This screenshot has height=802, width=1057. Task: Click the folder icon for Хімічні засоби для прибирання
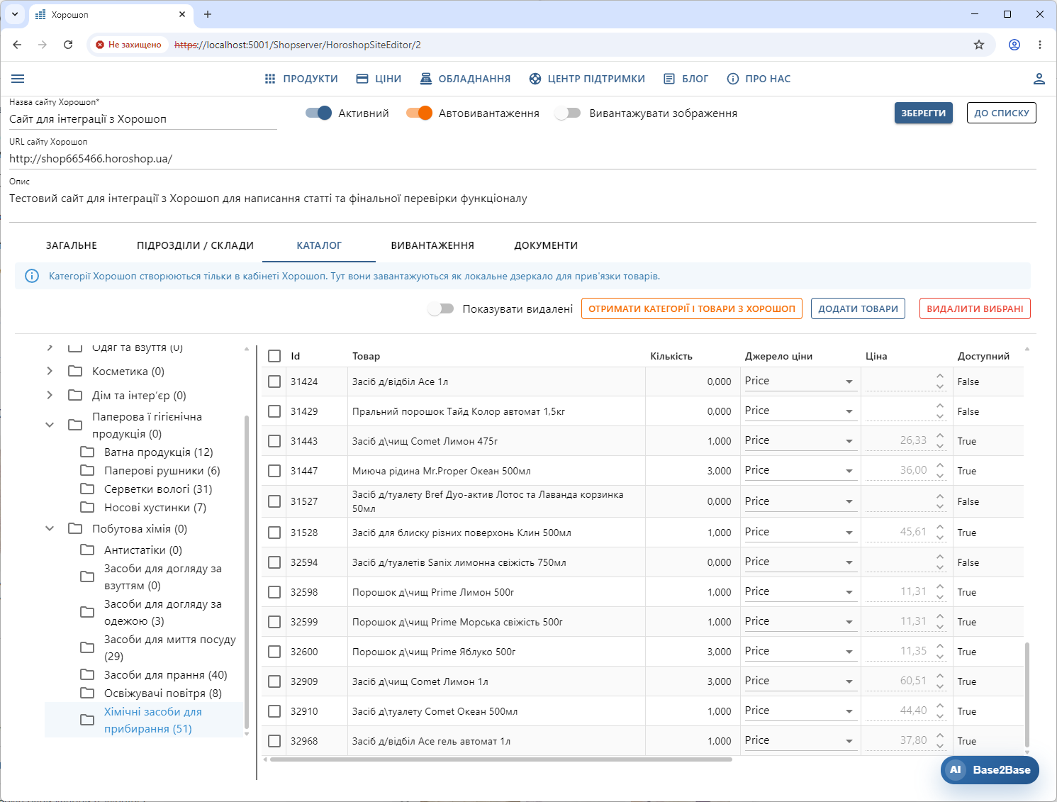87,720
